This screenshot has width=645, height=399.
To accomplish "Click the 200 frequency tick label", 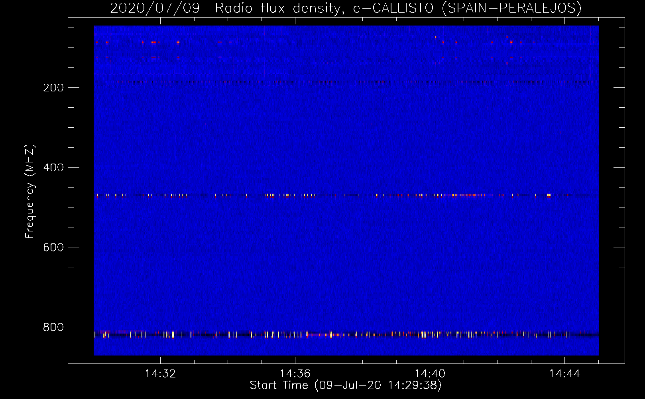I will point(53,88).
